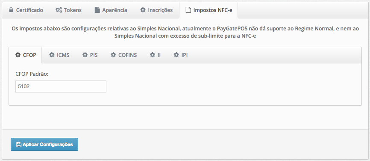This screenshot has height=161, width=370.
Task: Click the gear icon next to IPI
Action: [x=176, y=55]
